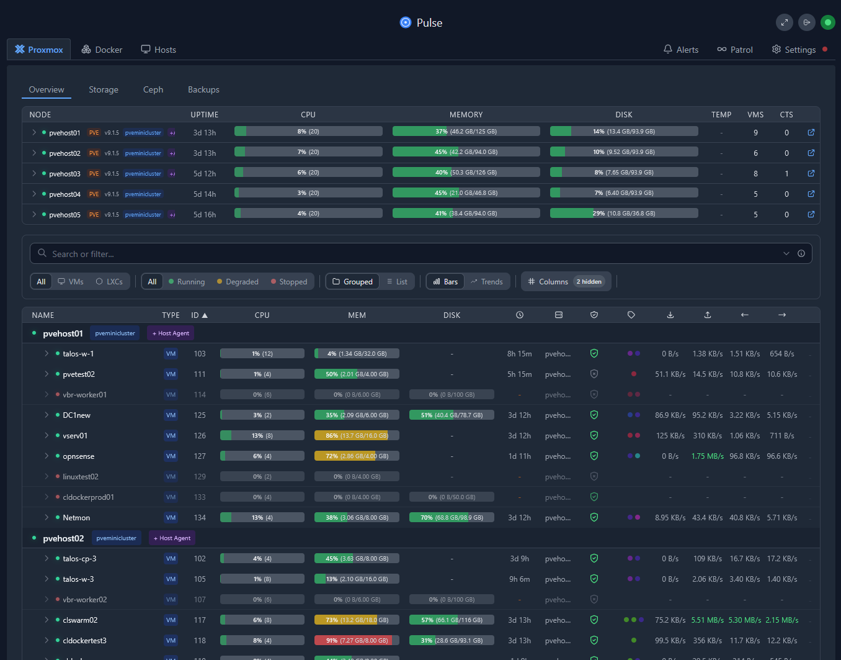Open the Docker section
Viewport: 841px width, 660px height.
(x=101, y=49)
